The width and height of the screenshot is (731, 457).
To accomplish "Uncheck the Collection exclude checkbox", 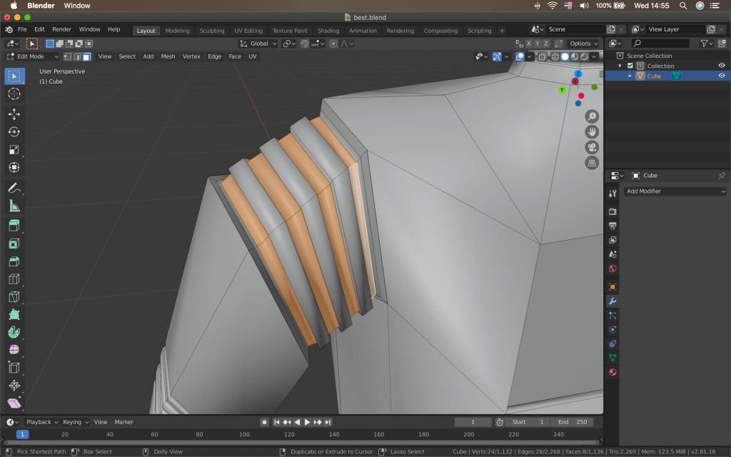I will [630, 66].
